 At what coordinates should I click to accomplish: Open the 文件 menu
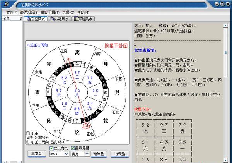tap(11, 12)
